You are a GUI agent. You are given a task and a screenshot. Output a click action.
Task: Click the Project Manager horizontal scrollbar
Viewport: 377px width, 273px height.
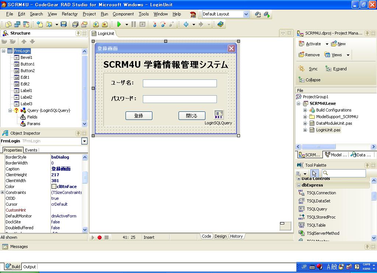click(336, 146)
